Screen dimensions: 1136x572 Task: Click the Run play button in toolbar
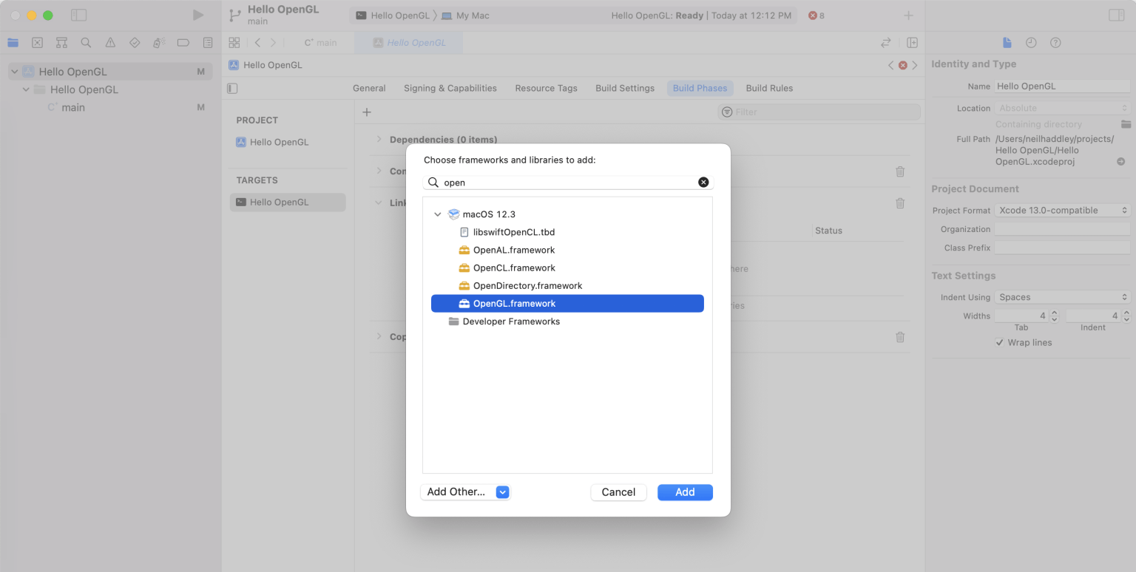click(x=197, y=15)
